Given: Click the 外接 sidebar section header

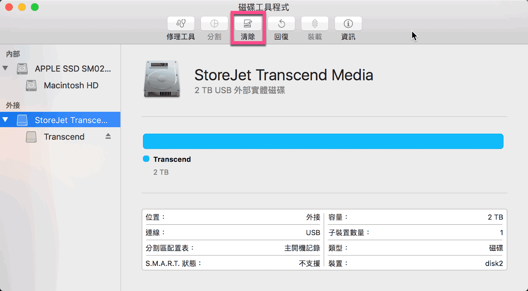Looking at the screenshot, I should click(13, 105).
